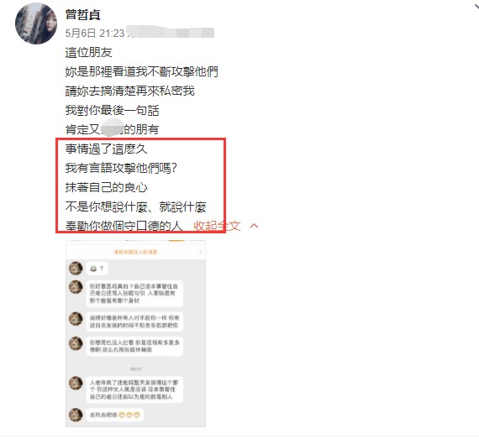Viewport: 479px width, 439px height.
Task: Open the poster's round profile avatar
Action: point(36,24)
